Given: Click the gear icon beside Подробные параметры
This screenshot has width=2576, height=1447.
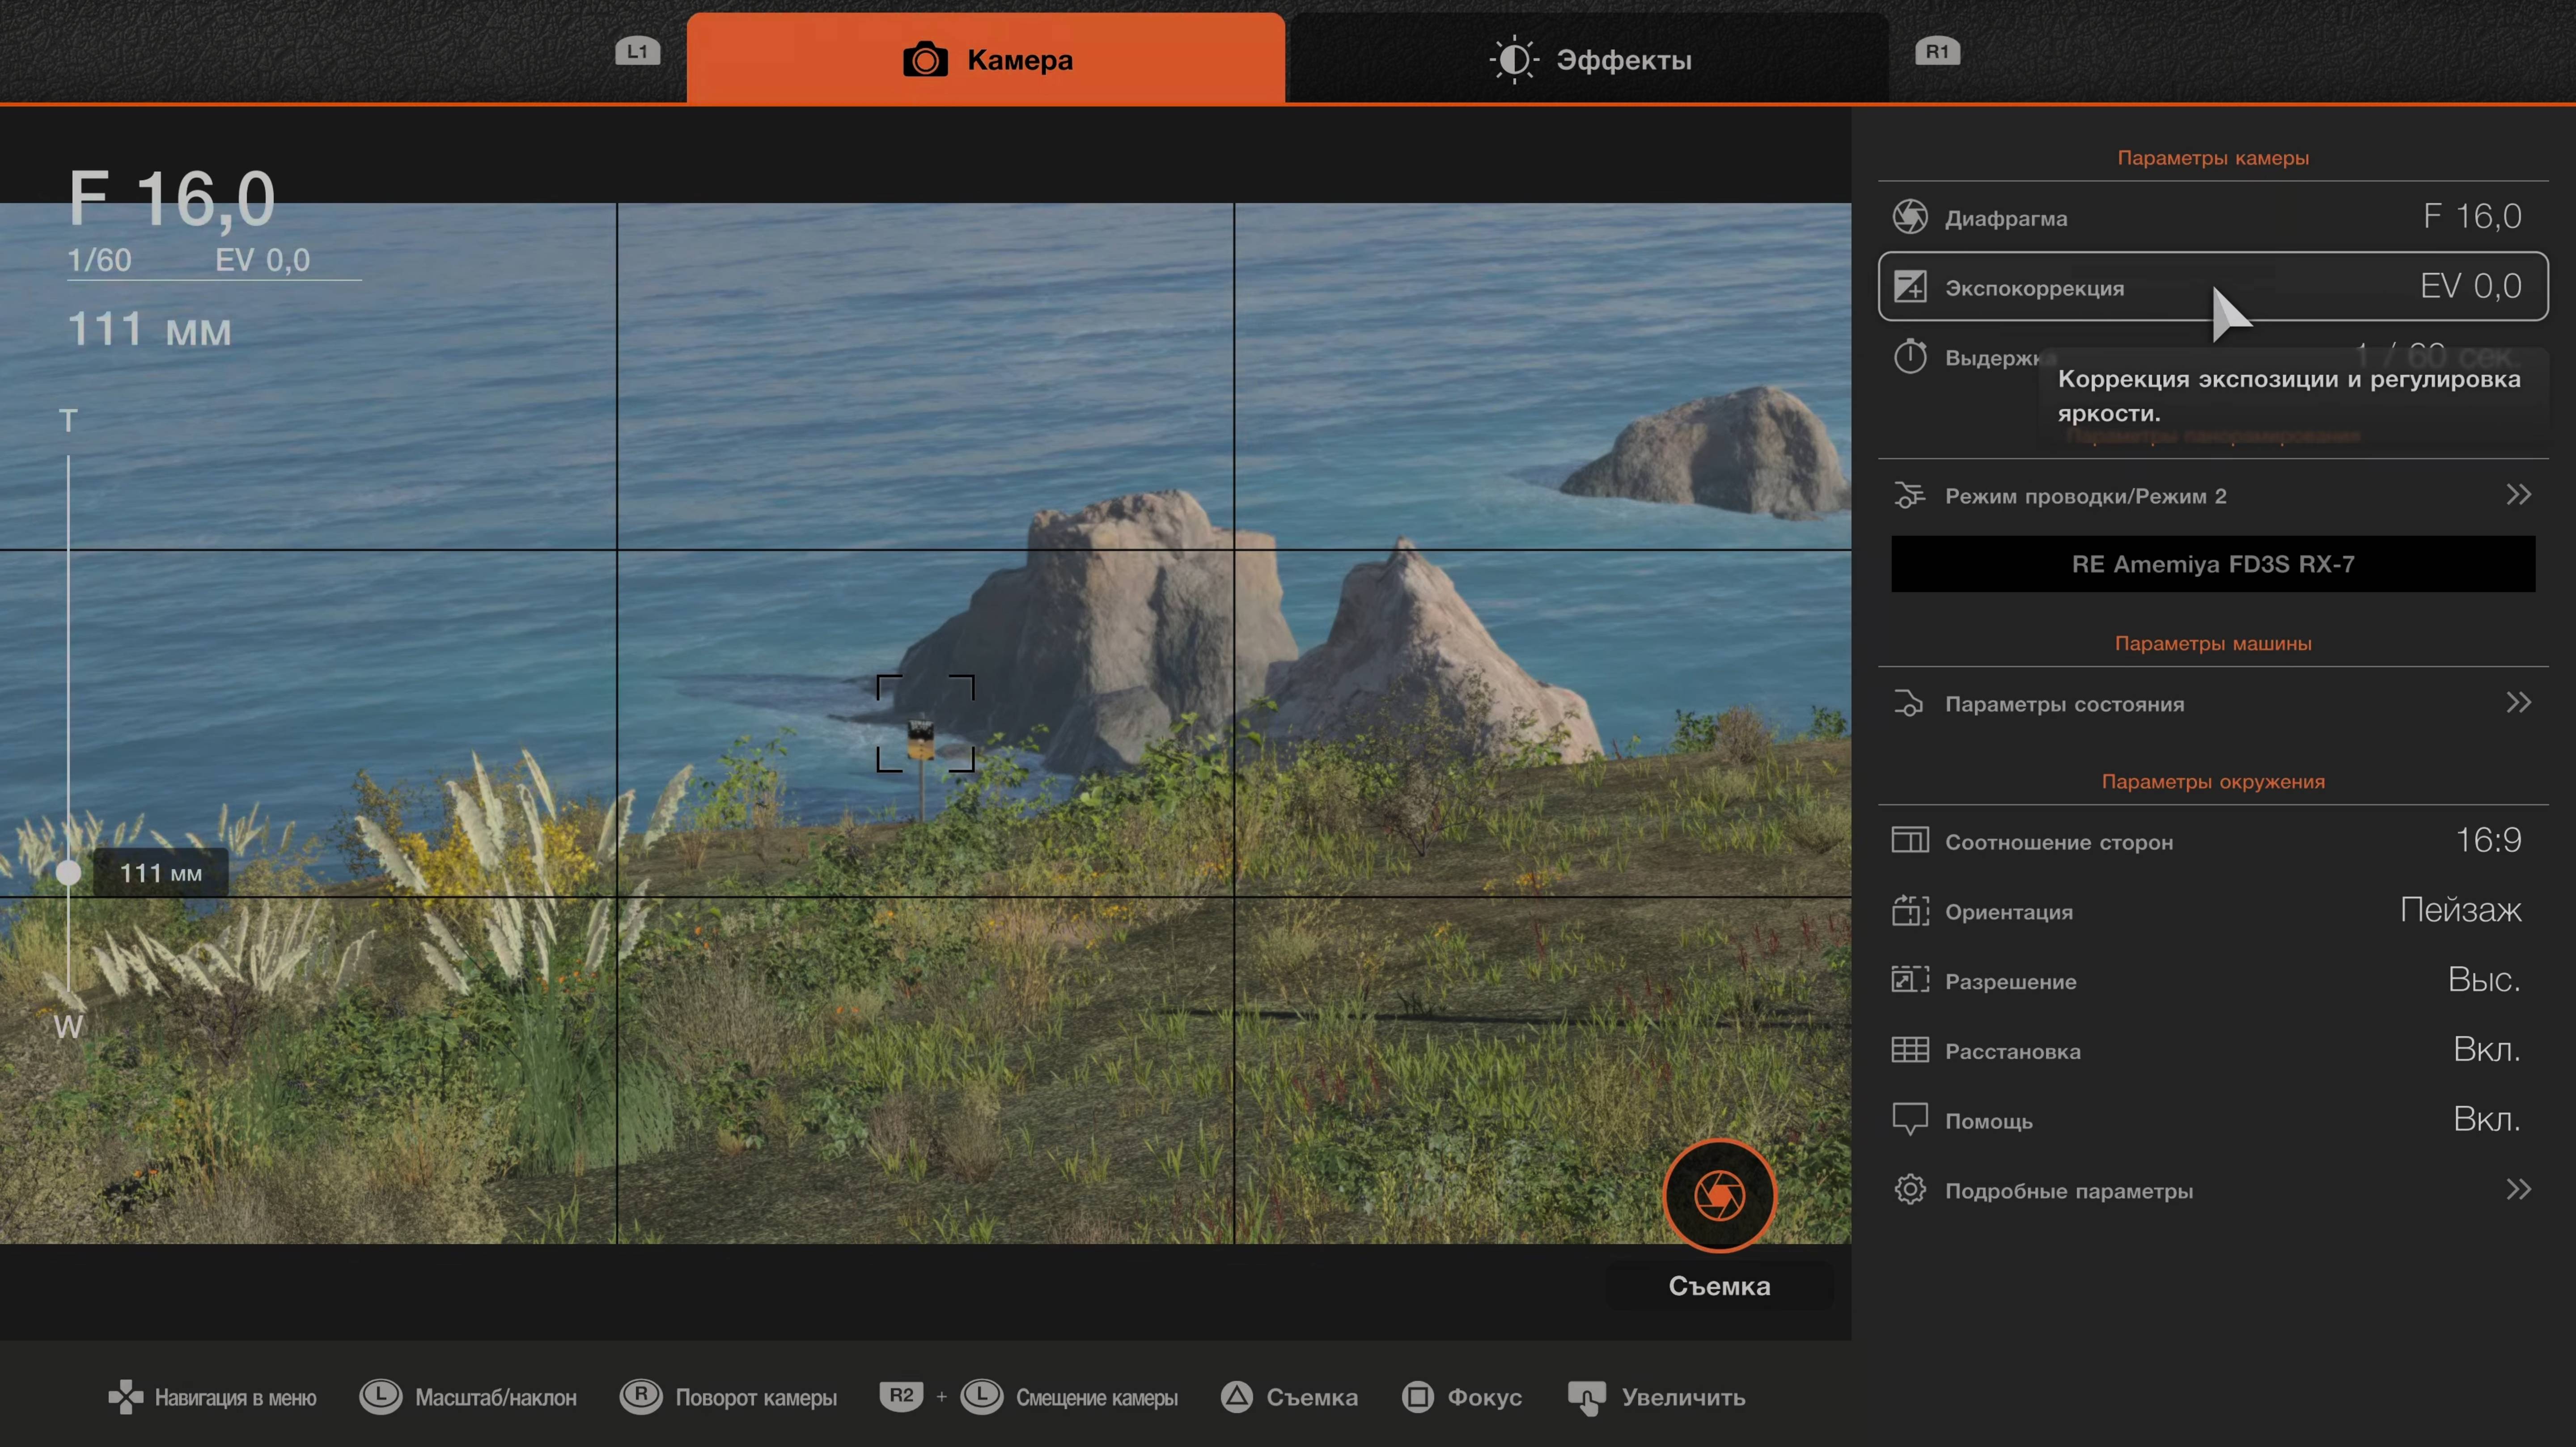Looking at the screenshot, I should (1910, 1189).
